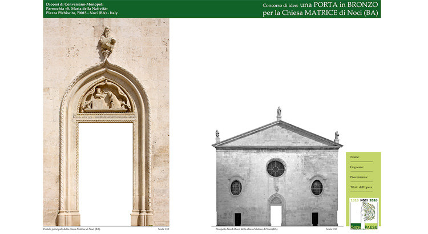
Task: Click the 'Concorso di idee:' label
Action: pos(280,5)
